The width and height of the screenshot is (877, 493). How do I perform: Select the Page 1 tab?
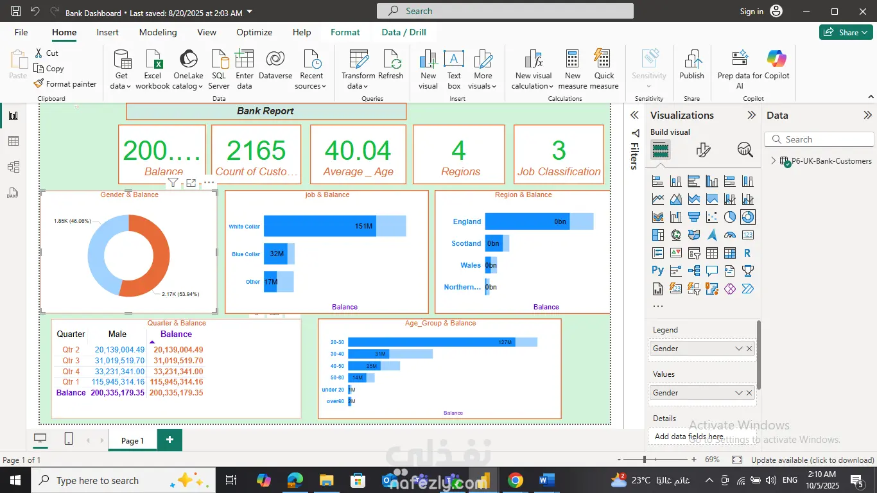click(x=132, y=440)
